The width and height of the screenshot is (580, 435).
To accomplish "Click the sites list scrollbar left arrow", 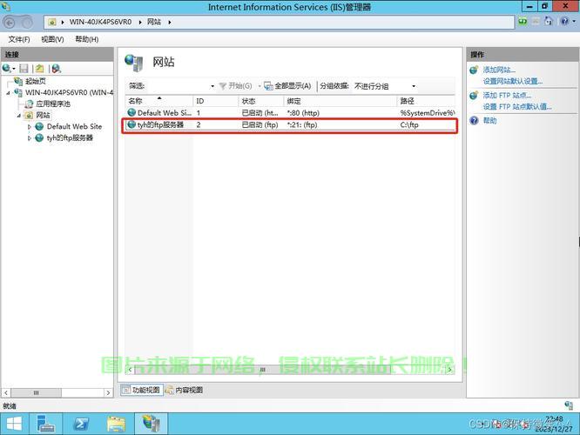I will pos(130,369).
